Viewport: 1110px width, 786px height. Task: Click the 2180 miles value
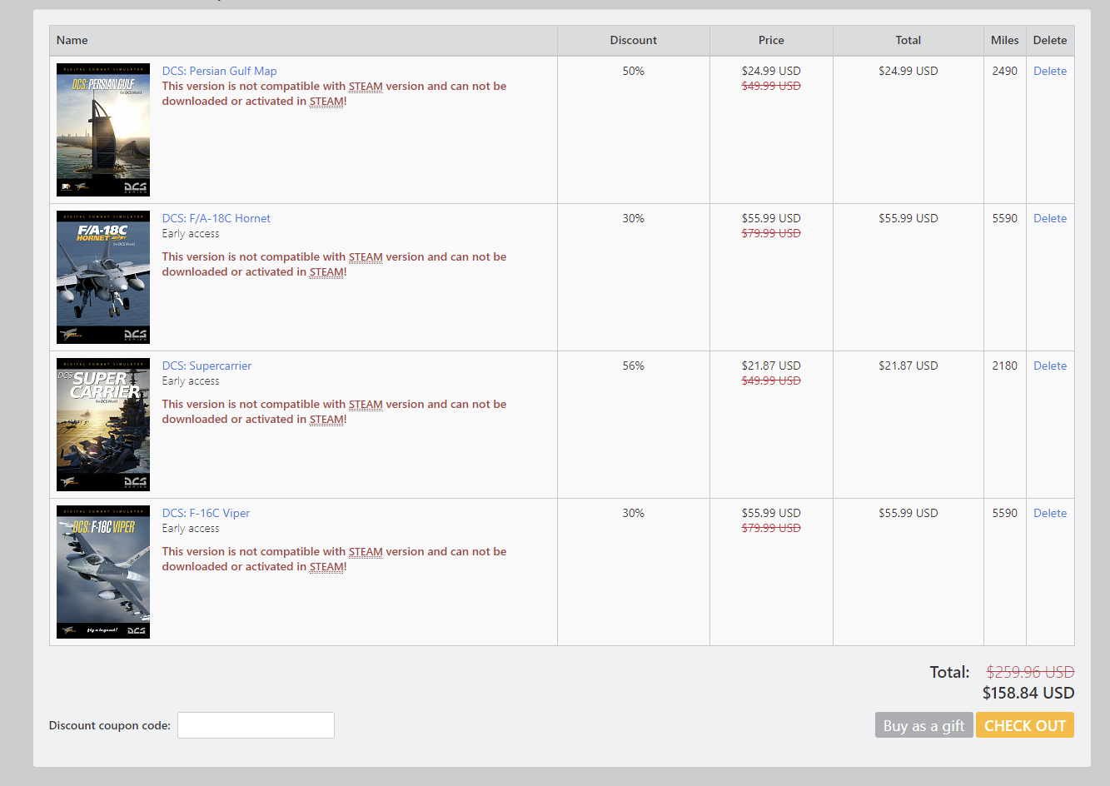[1004, 366]
